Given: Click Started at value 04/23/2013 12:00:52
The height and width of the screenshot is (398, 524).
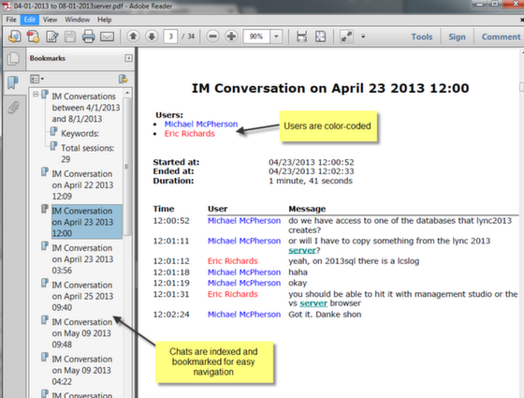Looking at the screenshot, I should [x=311, y=162].
